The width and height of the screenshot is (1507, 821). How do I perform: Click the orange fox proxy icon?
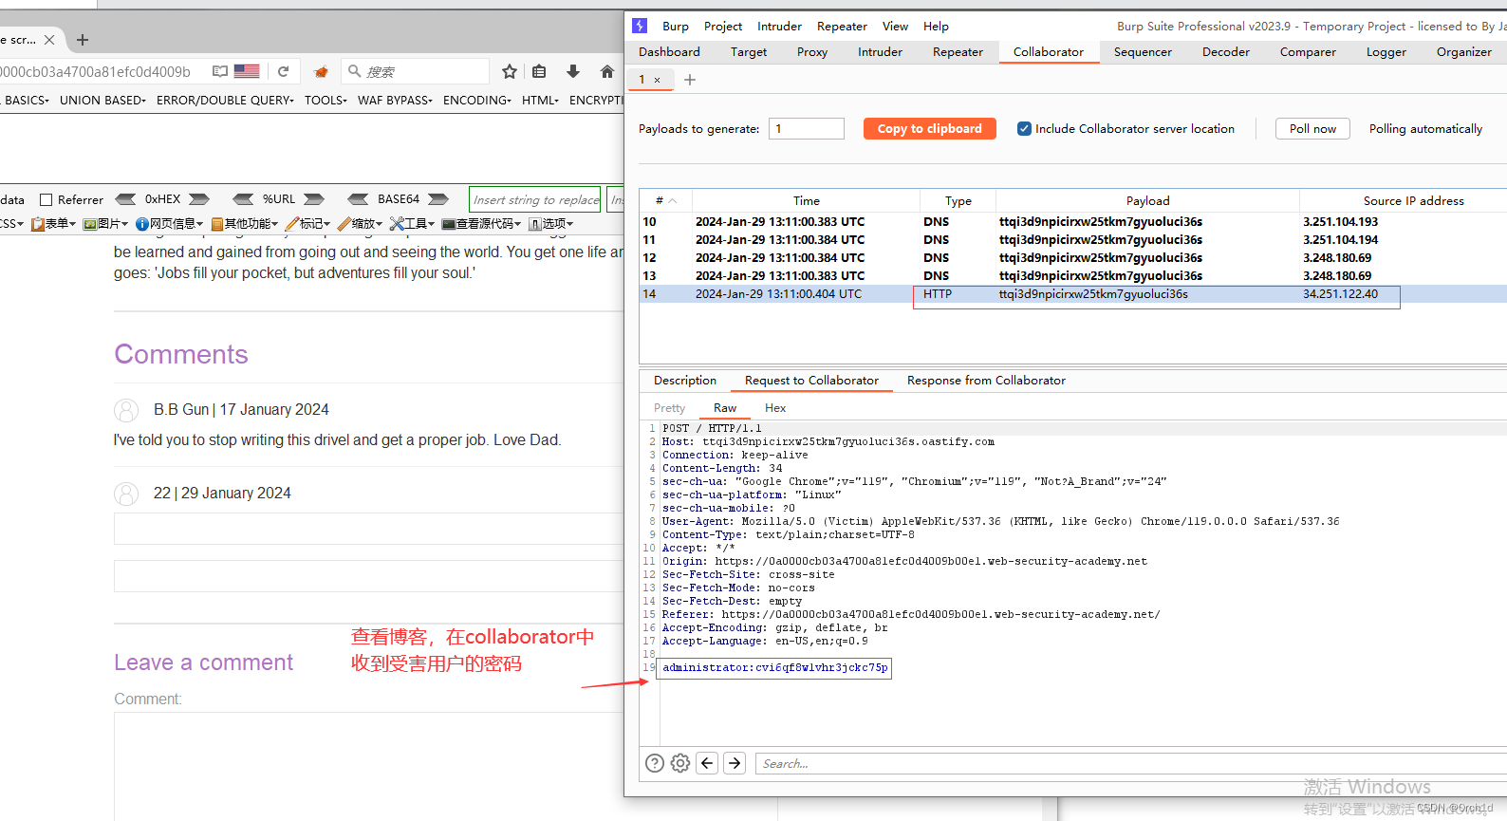coord(321,71)
